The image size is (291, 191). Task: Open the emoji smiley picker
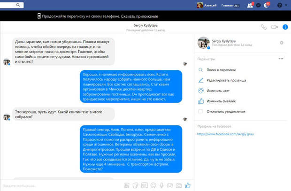153,185
